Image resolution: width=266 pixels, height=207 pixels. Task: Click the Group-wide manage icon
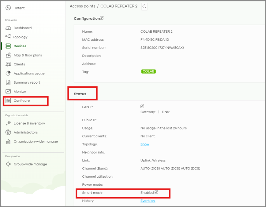8,164
